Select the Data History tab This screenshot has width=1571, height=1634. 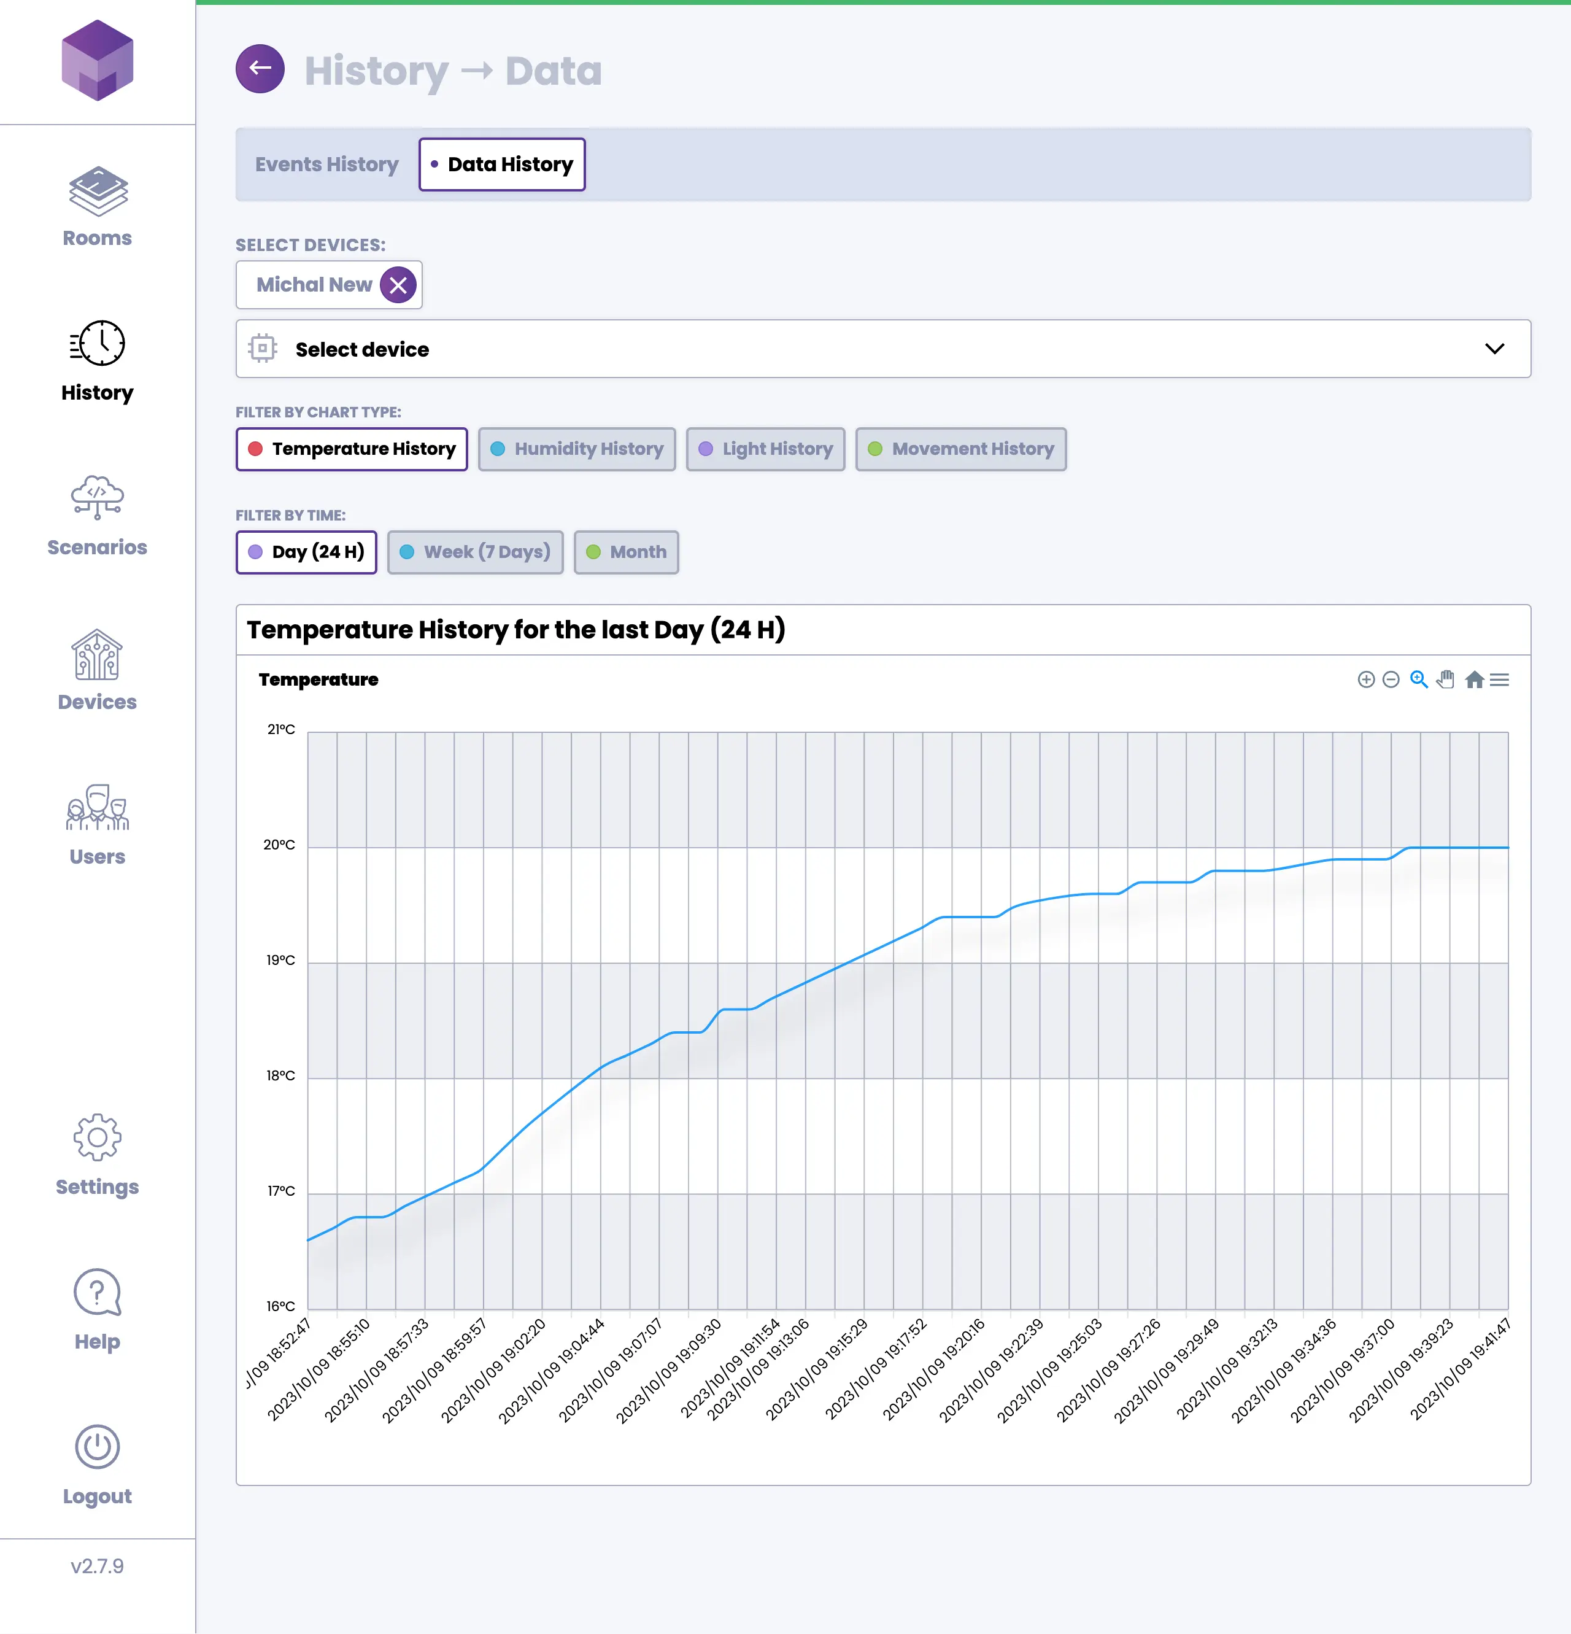502,165
